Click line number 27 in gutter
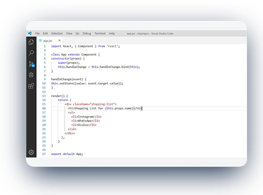Image resolution: width=263 pixels, height=195 pixels. coord(44,154)
